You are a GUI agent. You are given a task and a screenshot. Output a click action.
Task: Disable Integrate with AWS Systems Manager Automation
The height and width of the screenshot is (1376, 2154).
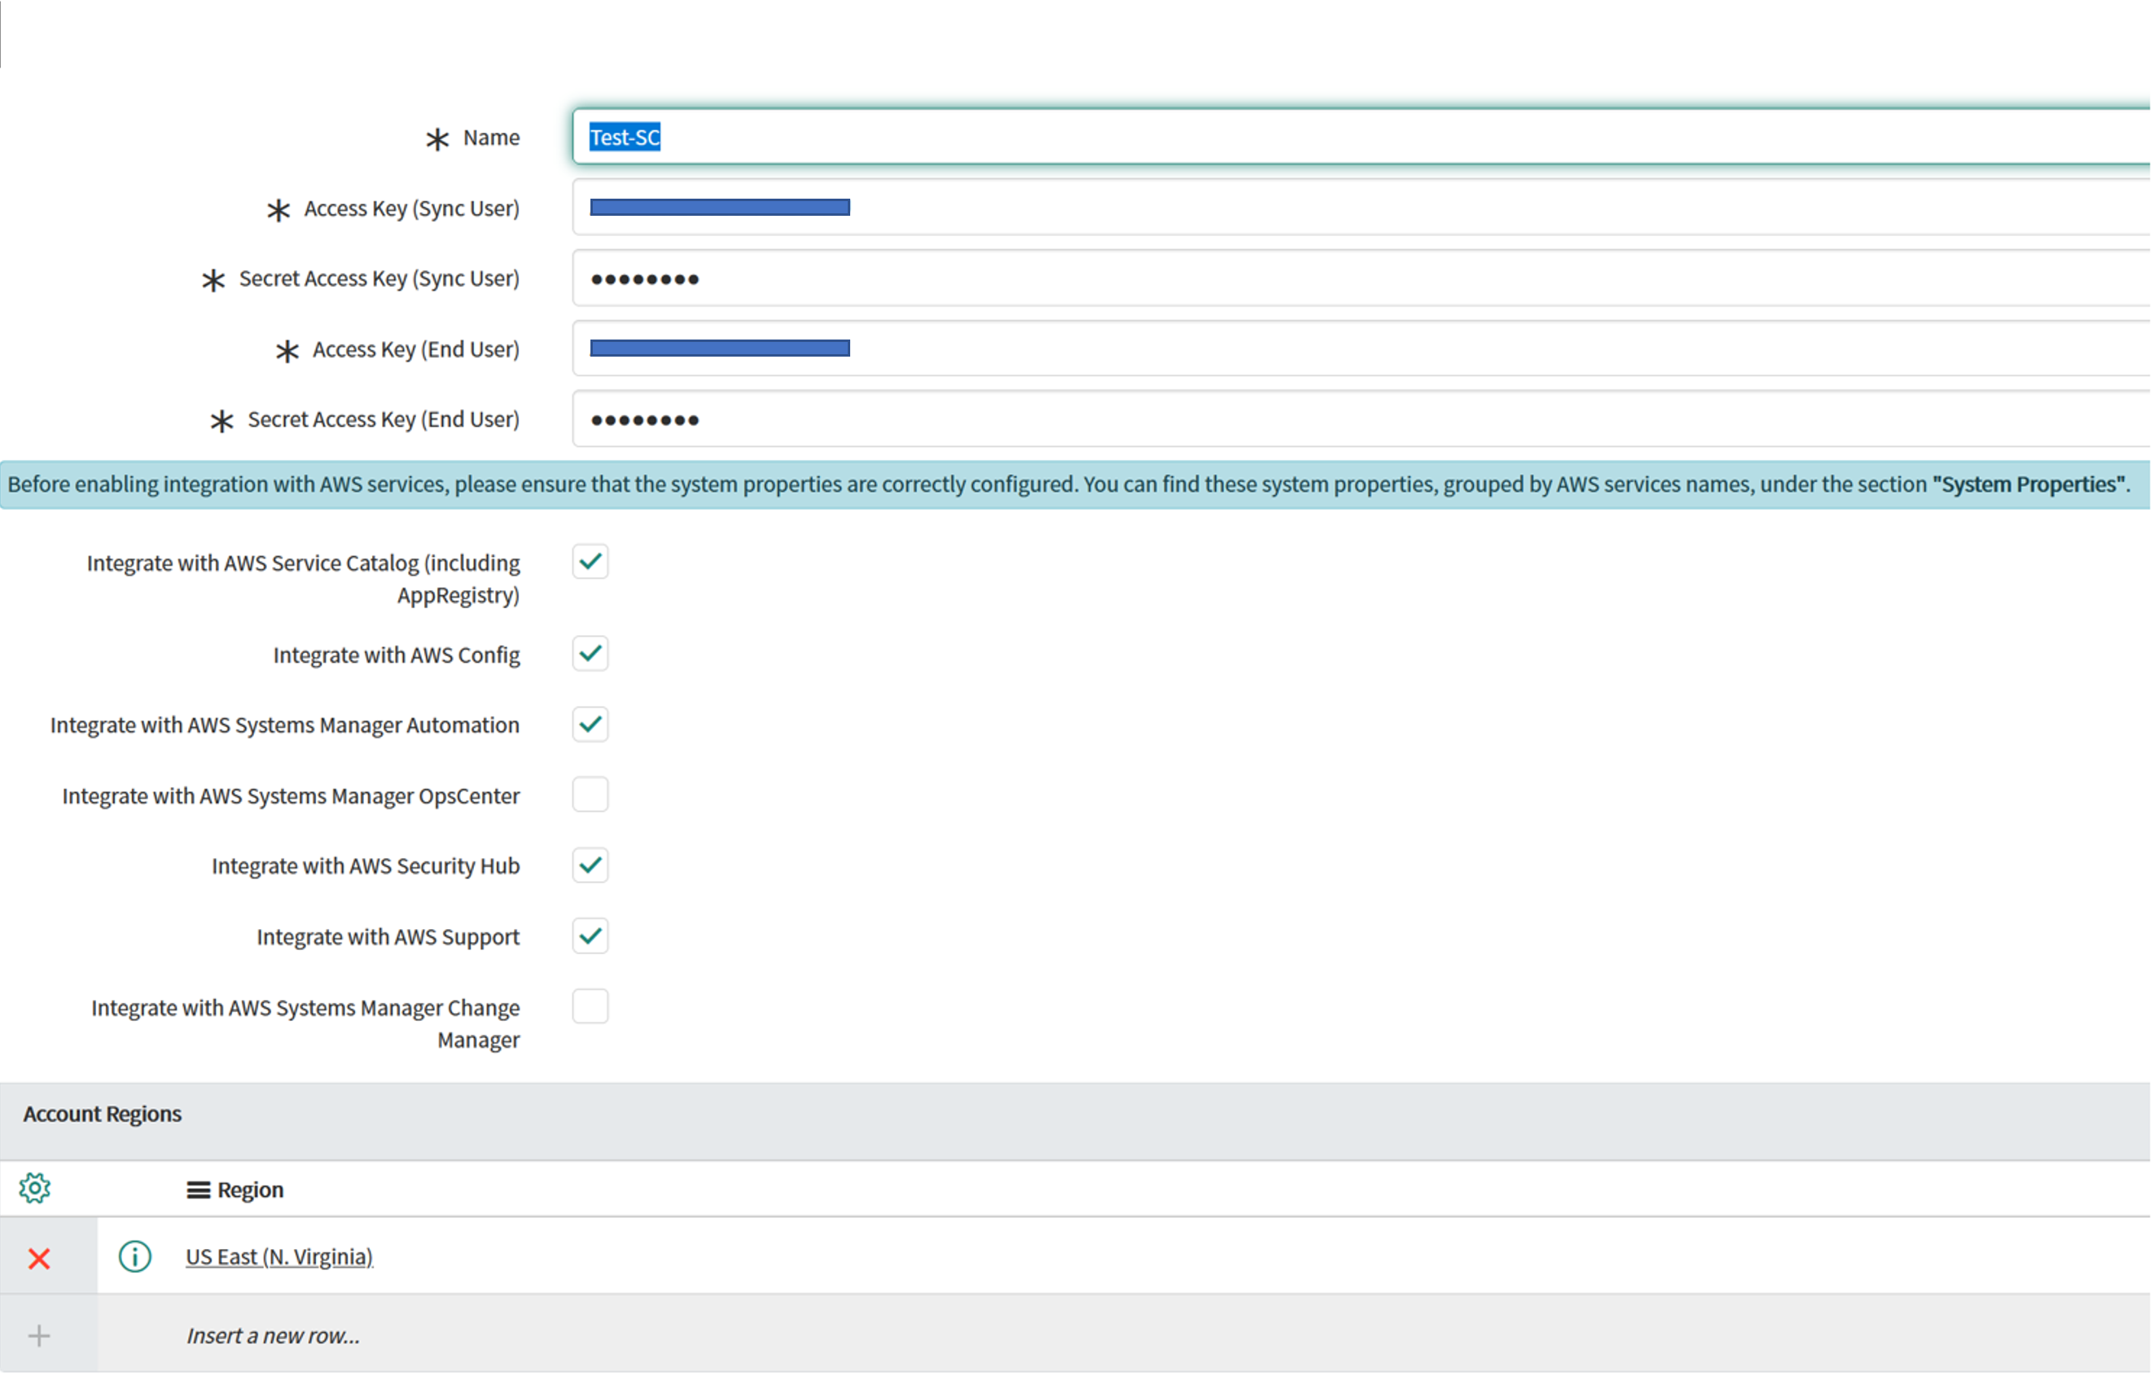click(590, 724)
